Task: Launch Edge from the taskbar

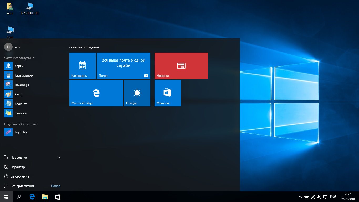Action: tap(32, 197)
